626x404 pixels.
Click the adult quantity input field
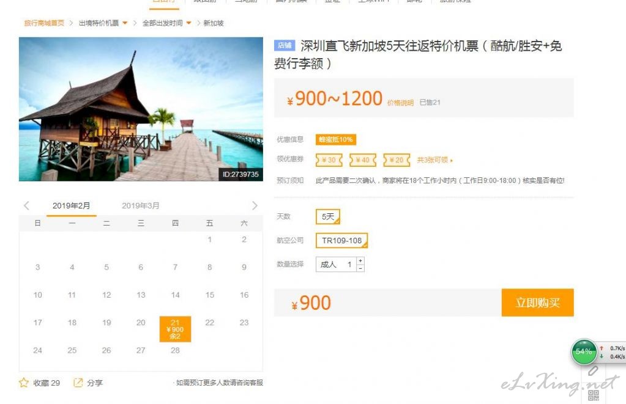pos(337,265)
